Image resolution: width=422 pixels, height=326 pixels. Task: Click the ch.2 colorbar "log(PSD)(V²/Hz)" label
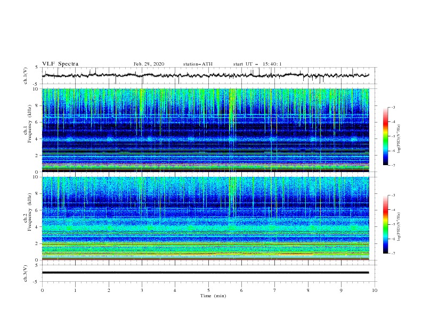tap(399, 227)
